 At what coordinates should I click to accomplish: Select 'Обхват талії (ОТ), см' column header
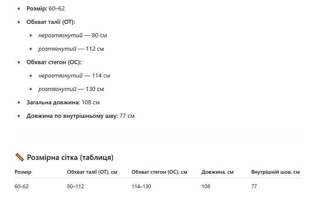(92, 172)
